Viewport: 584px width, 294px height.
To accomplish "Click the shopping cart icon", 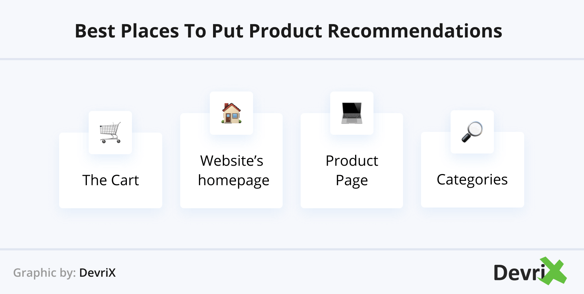I will 110,132.
